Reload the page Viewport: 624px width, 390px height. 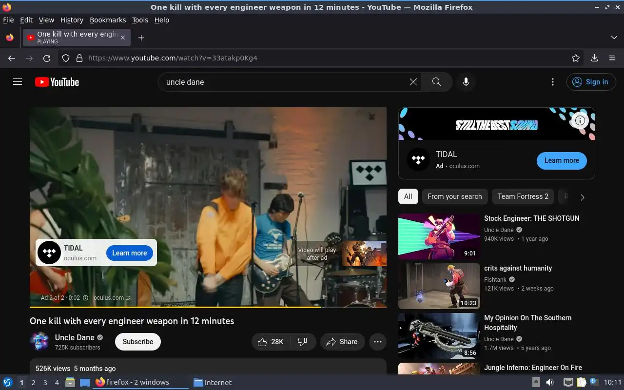(x=47, y=58)
